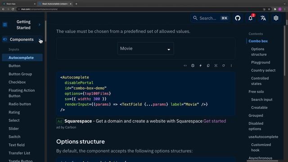Open demo toolbar more options menu

[231, 66]
